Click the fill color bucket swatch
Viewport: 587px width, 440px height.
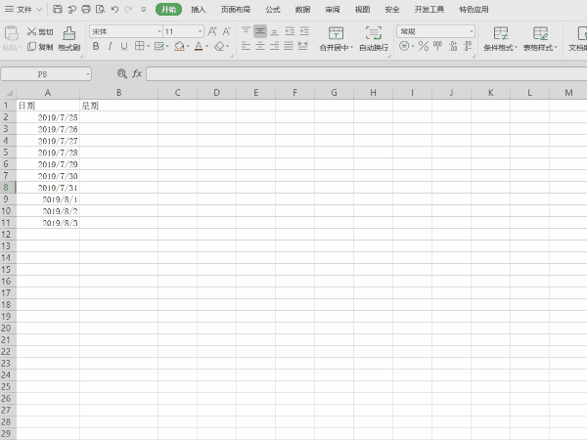(x=179, y=46)
